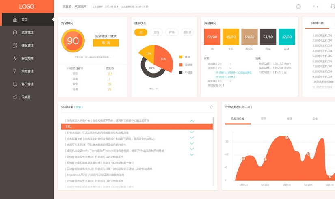335x199 pixels.
Task: Click the 1 link in 鼓掌 row
Action: point(110,79)
